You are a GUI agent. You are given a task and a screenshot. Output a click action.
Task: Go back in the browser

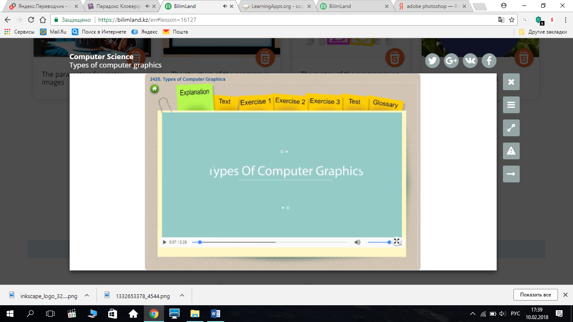tap(8, 20)
